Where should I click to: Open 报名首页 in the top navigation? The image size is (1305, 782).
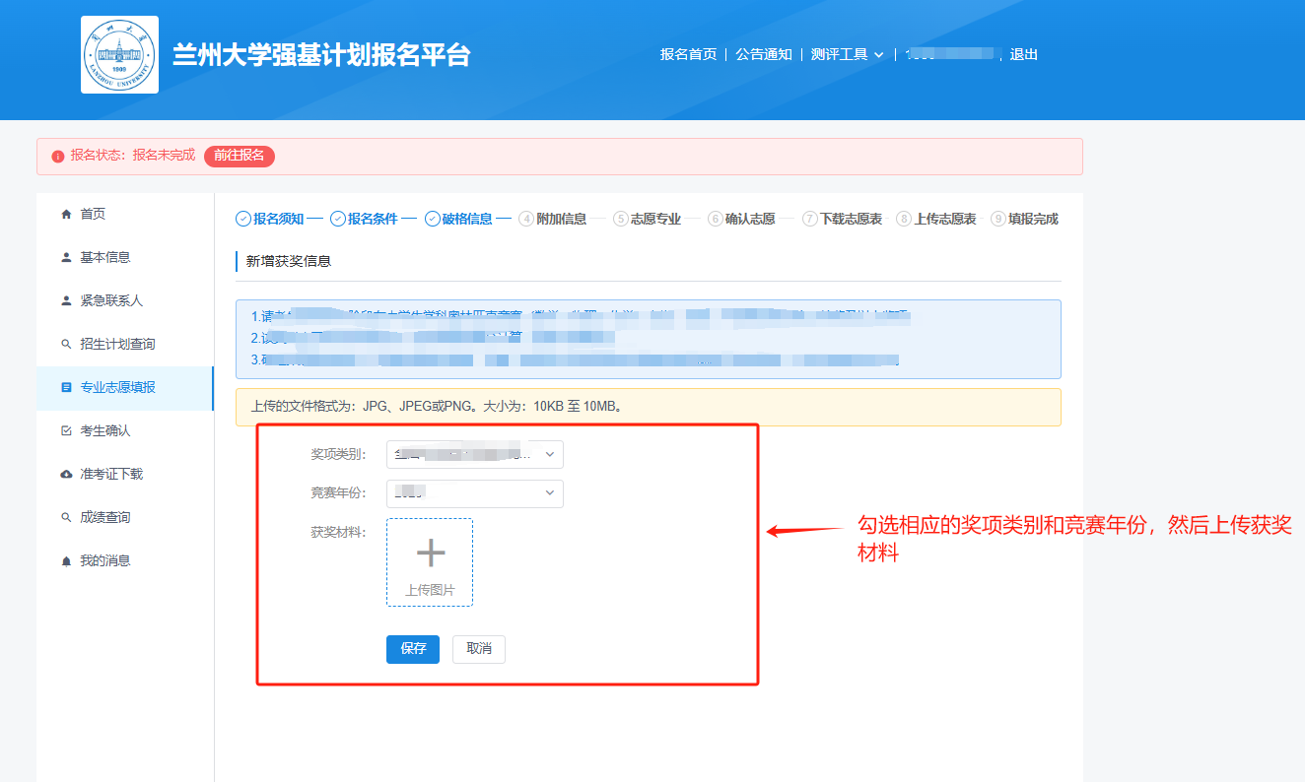pyautogui.click(x=688, y=54)
